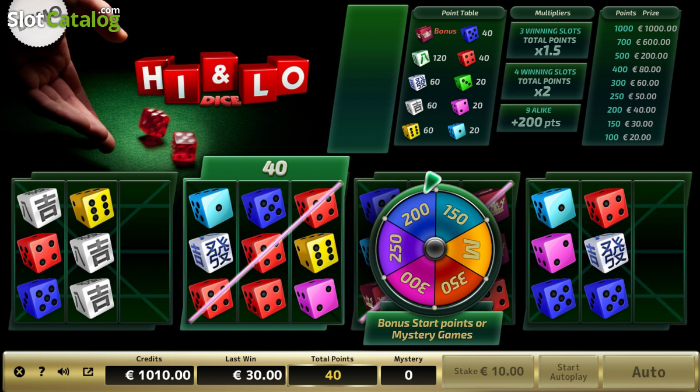Click the Hi & Lo Dice logo
This screenshot has width=700, height=392.
[221, 79]
